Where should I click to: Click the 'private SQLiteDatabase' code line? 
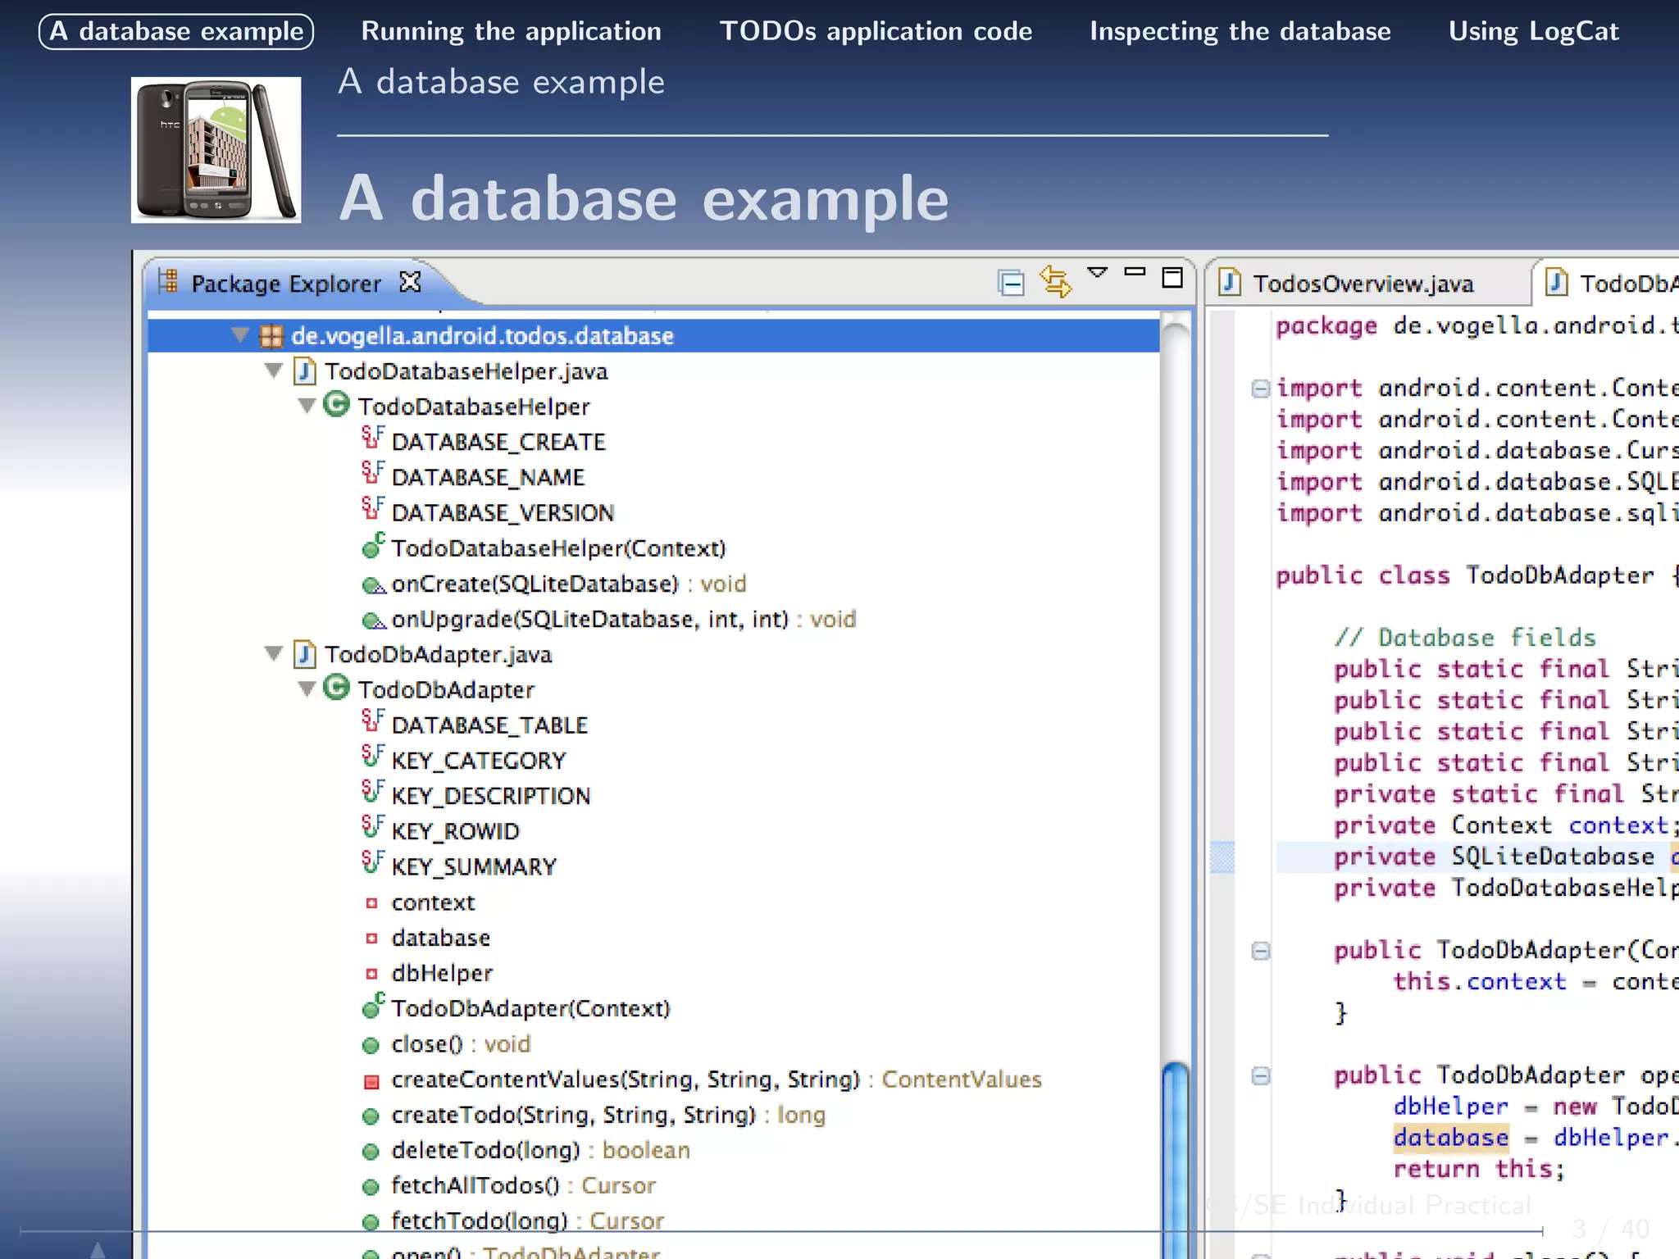tap(1477, 857)
